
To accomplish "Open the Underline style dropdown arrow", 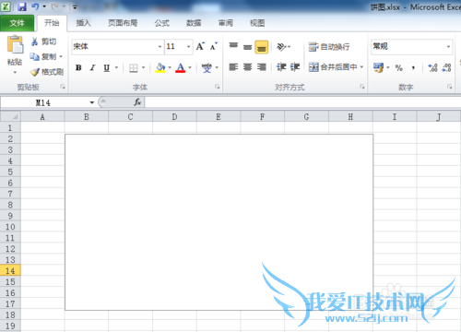I will pyautogui.click(x=116, y=67).
